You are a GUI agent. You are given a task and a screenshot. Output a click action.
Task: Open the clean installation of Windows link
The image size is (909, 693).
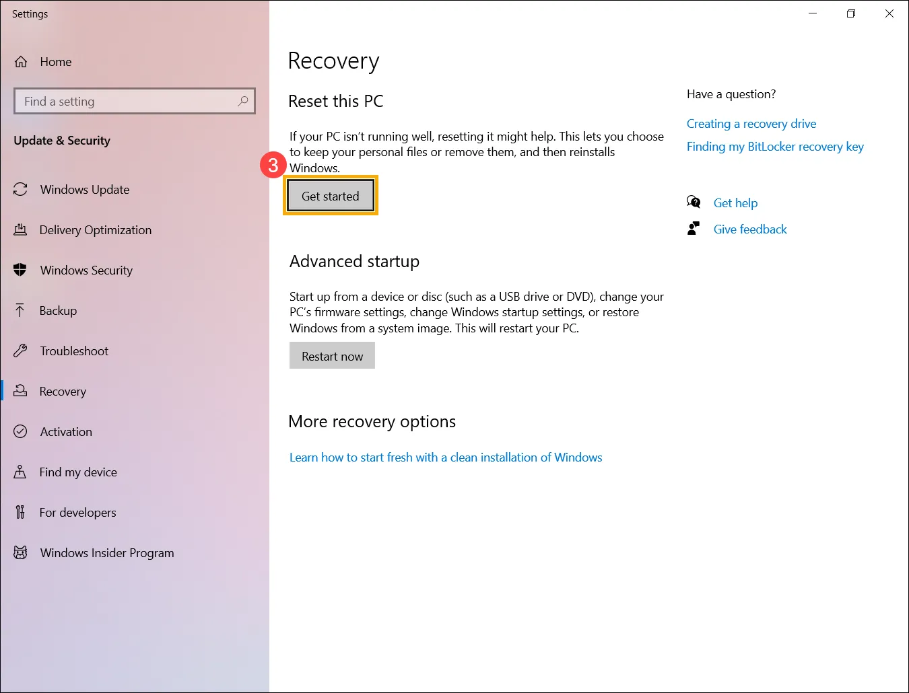[x=446, y=457]
